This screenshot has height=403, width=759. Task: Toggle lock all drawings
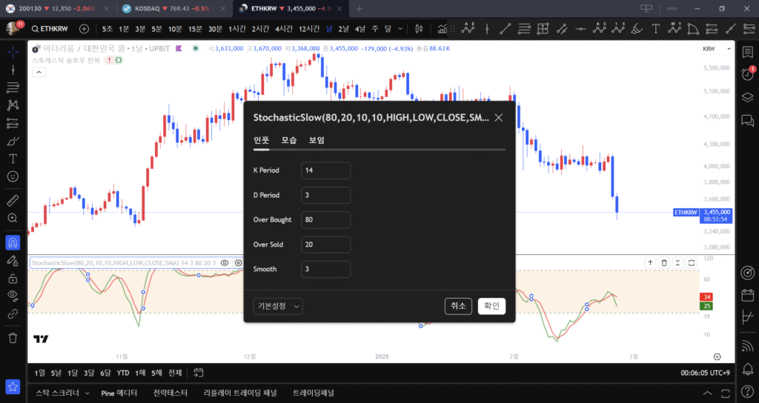coord(13,279)
